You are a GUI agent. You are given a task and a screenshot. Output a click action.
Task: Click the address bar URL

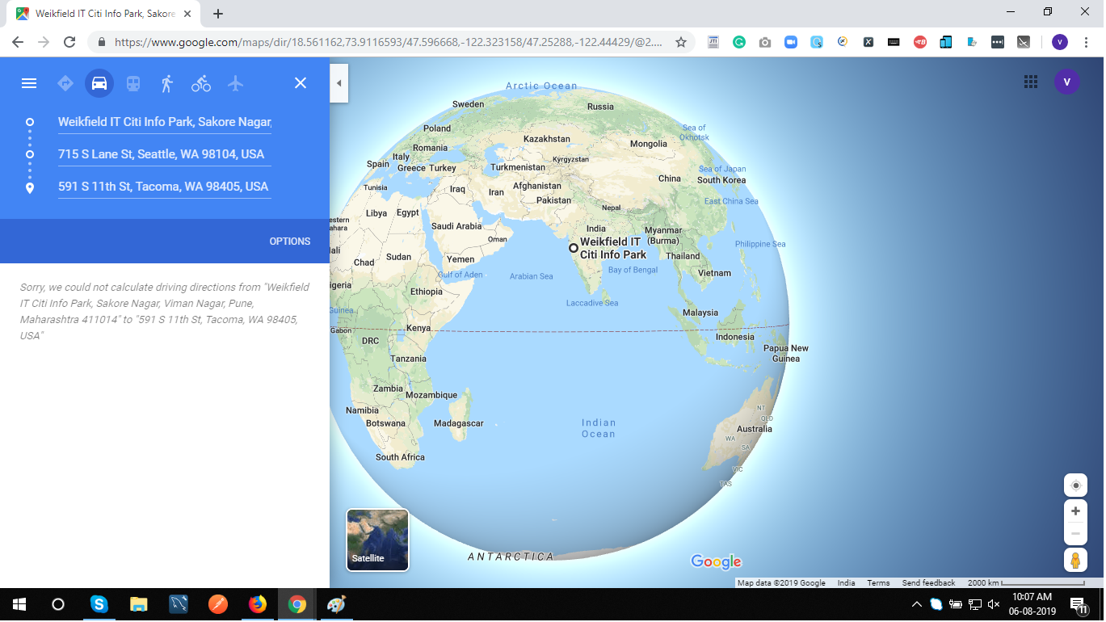[x=389, y=42]
